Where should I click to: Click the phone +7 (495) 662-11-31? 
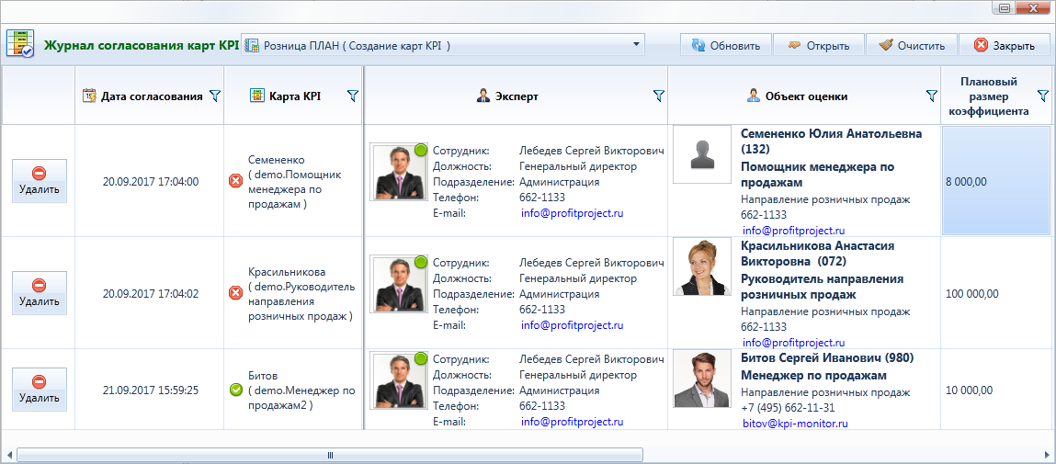[788, 408]
